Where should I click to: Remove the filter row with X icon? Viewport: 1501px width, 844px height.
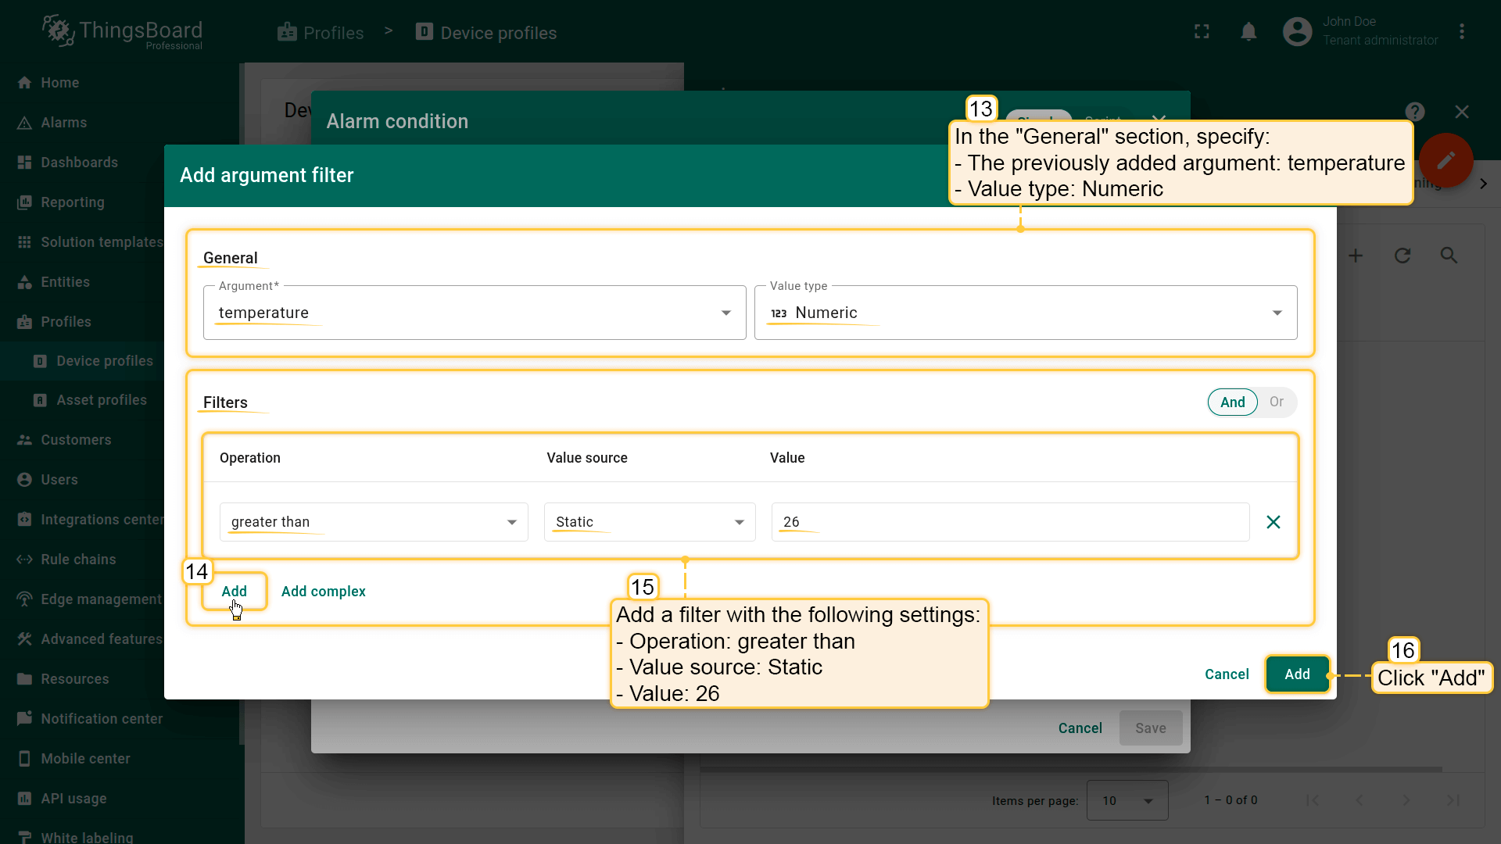pos(1273,522)
